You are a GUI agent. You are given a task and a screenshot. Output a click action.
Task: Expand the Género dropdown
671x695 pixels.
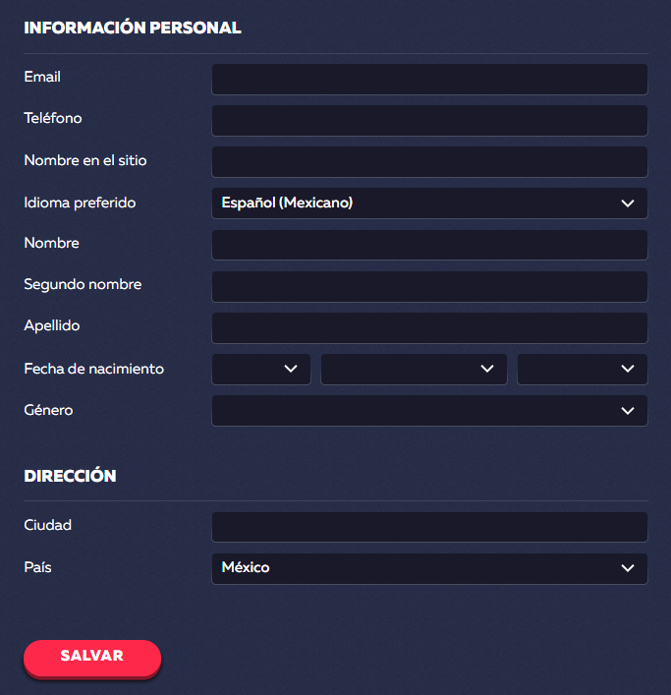coord(429,411)
